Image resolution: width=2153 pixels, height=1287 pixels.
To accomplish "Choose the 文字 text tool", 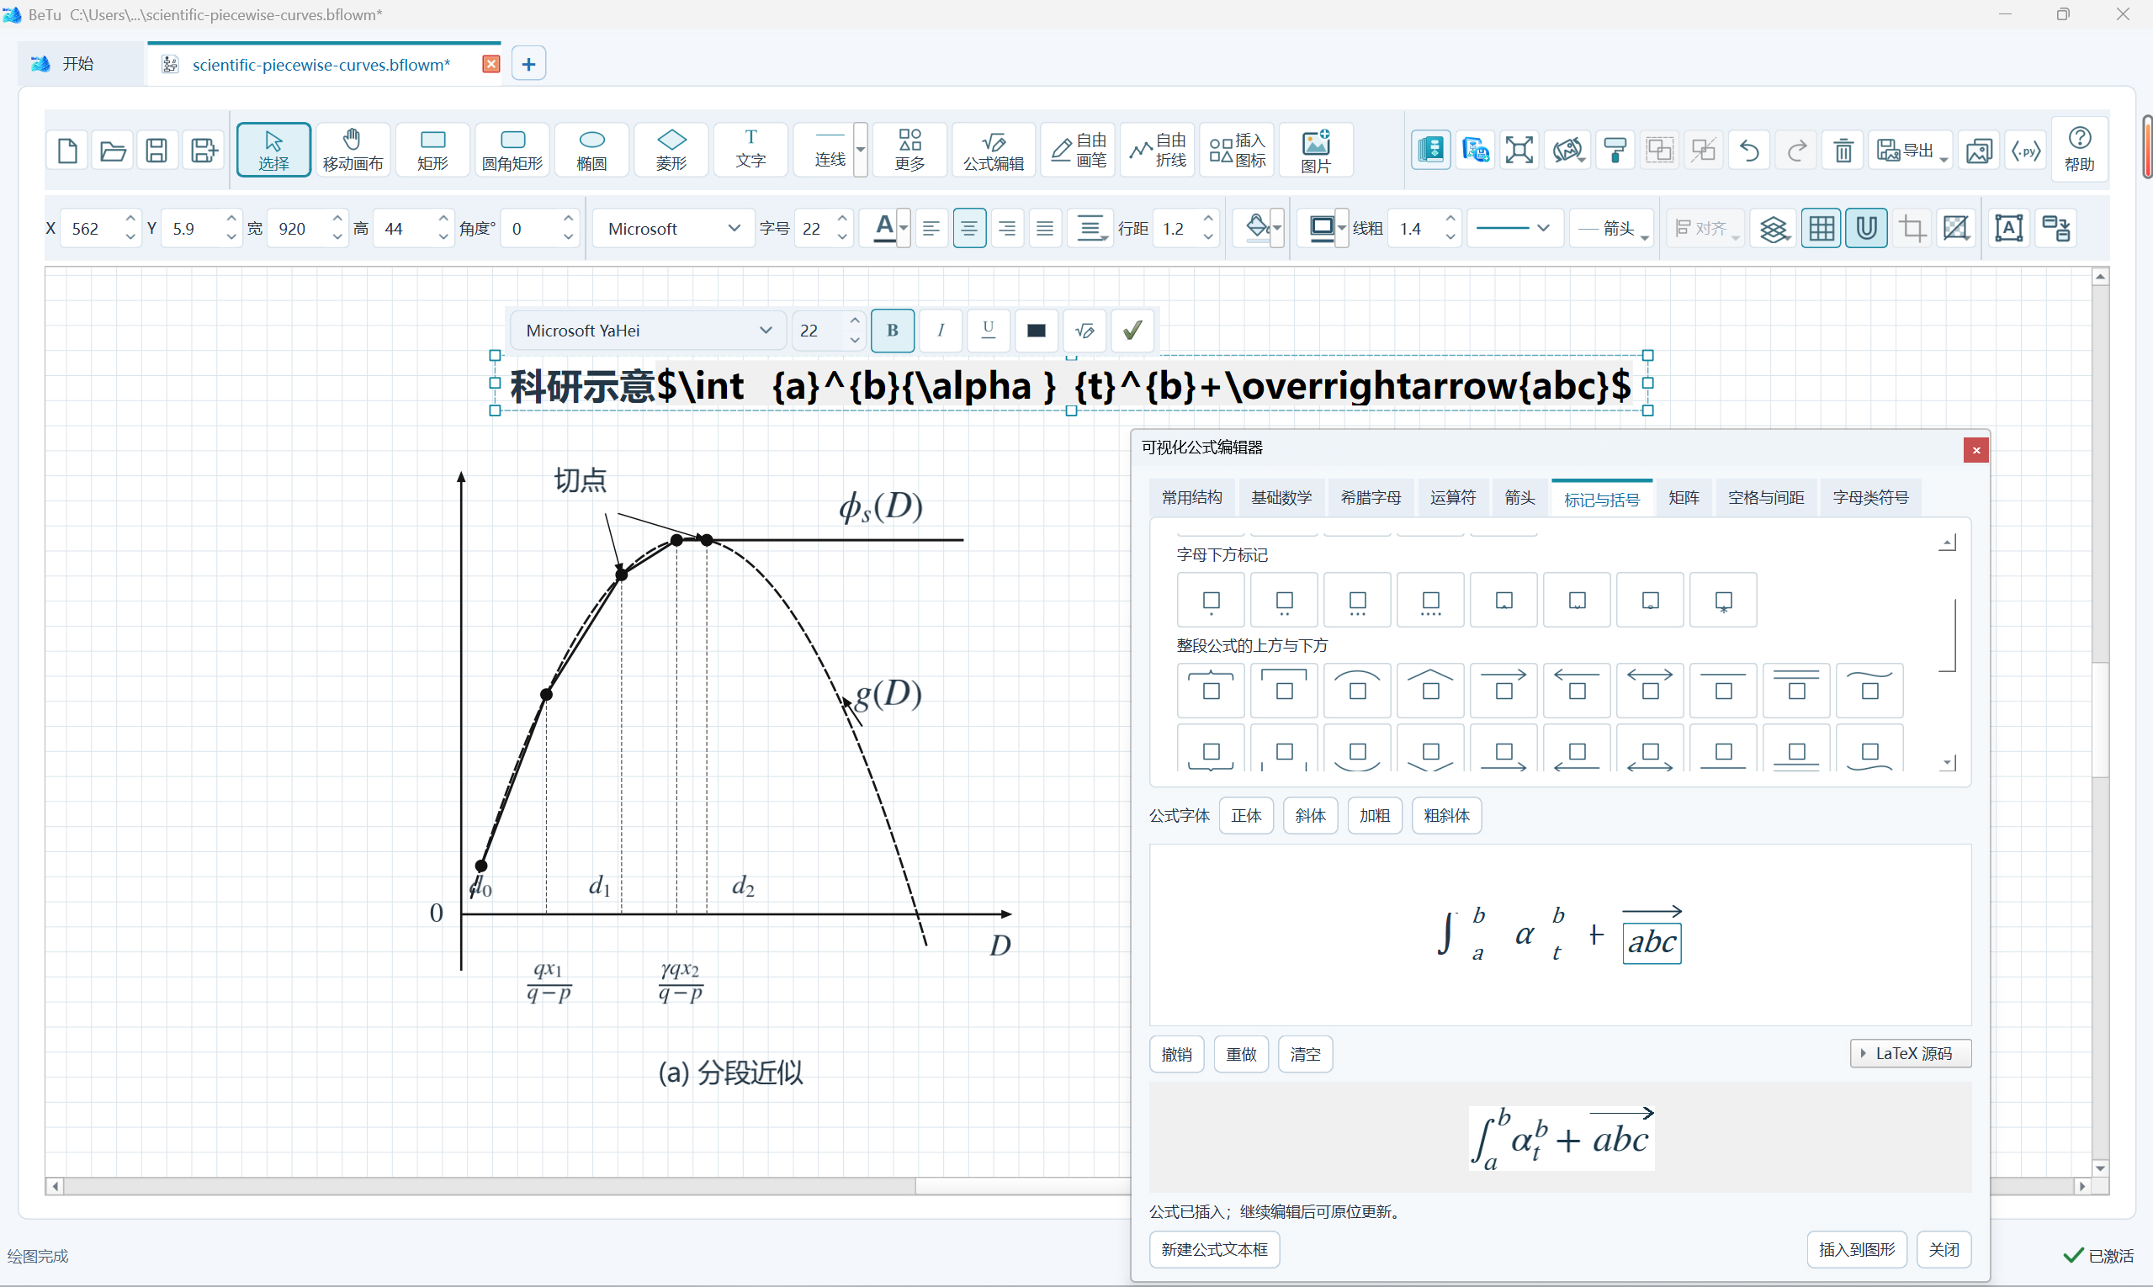I will (750, 150).
